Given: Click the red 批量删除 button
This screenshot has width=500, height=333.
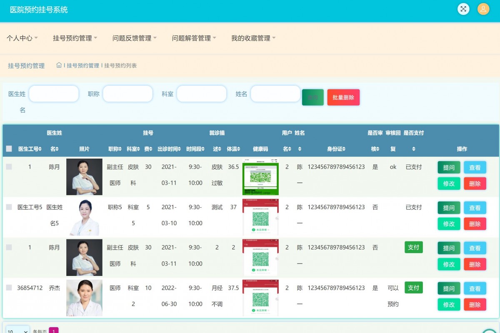Looking at the screenshot, I should point(343,97).
